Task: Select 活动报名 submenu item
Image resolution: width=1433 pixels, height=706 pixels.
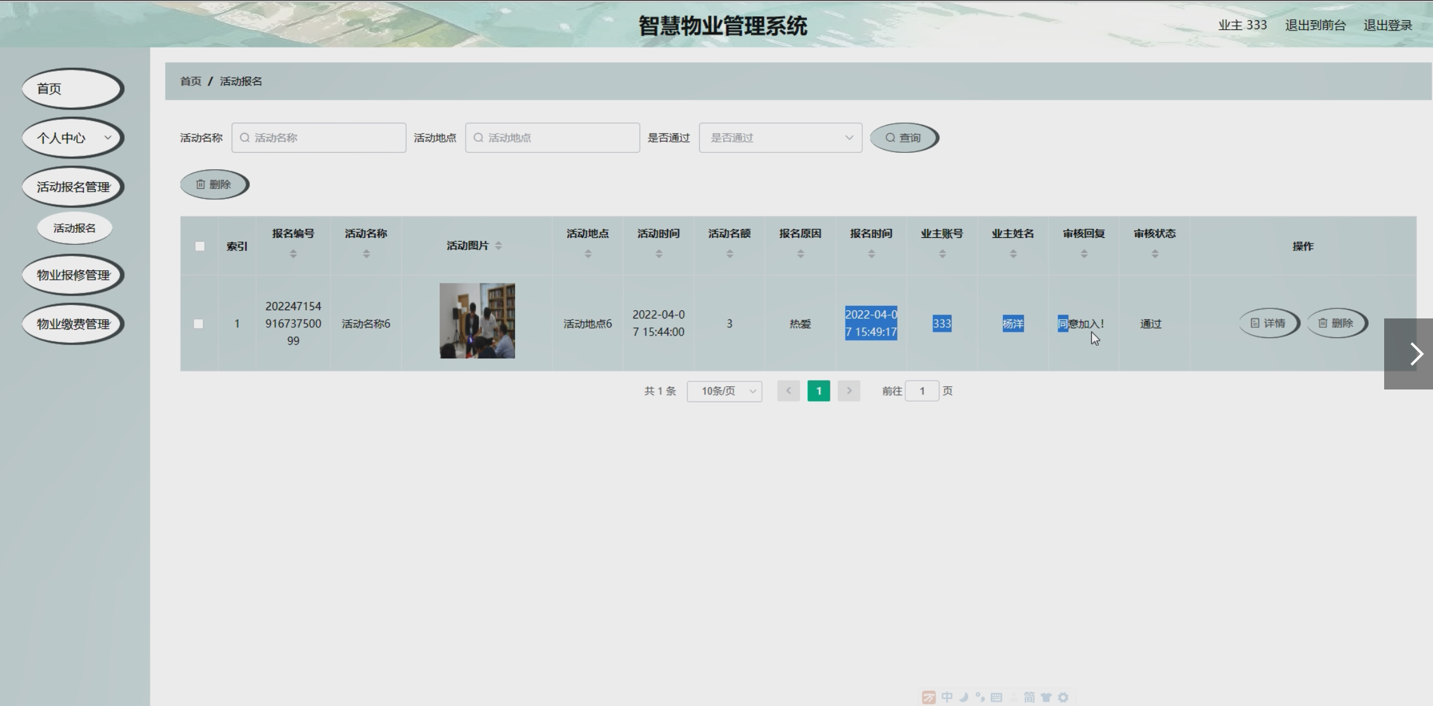Action: click(74, 228)
